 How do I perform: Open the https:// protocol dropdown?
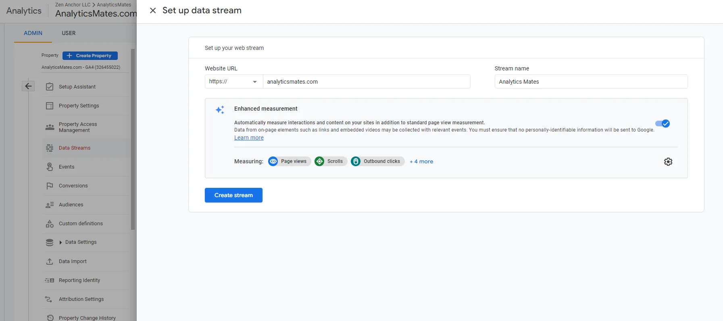[x=233, y=82]
